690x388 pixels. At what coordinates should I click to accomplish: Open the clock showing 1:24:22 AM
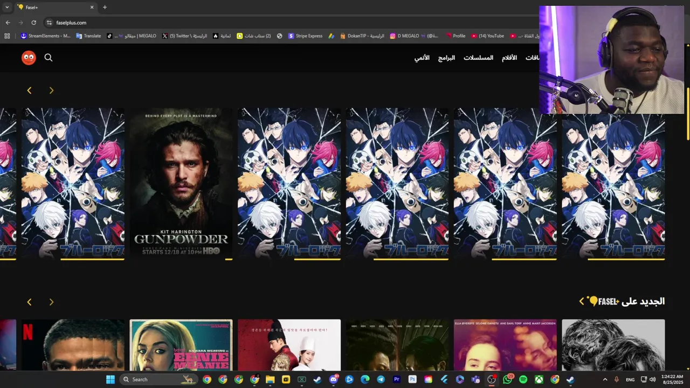(x=672, y=379)
